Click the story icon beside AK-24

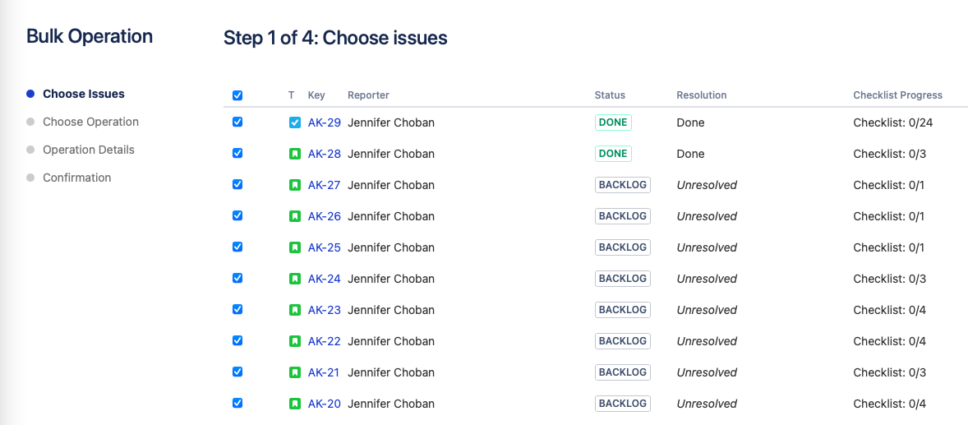pyautogui.click(x=295, y=279)
